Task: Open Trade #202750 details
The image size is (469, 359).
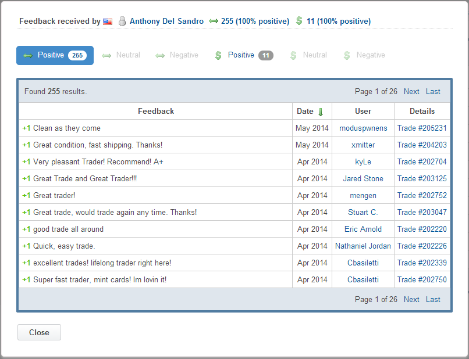Action: (422, 279)
